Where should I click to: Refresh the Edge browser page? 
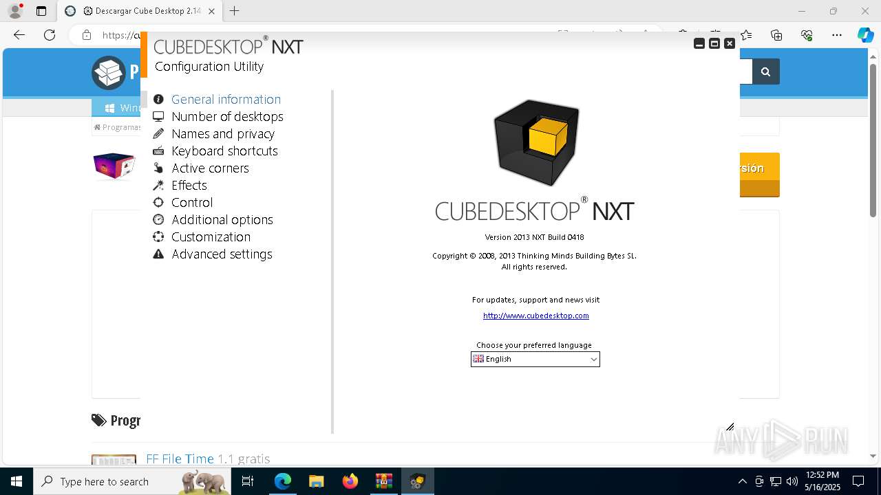50,35
